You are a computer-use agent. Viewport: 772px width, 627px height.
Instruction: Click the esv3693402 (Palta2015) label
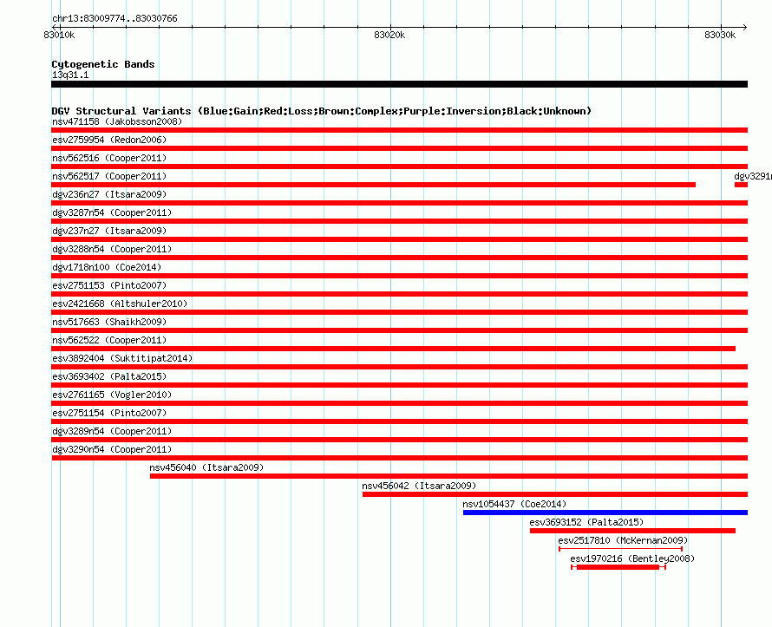(x=109, y=376)
